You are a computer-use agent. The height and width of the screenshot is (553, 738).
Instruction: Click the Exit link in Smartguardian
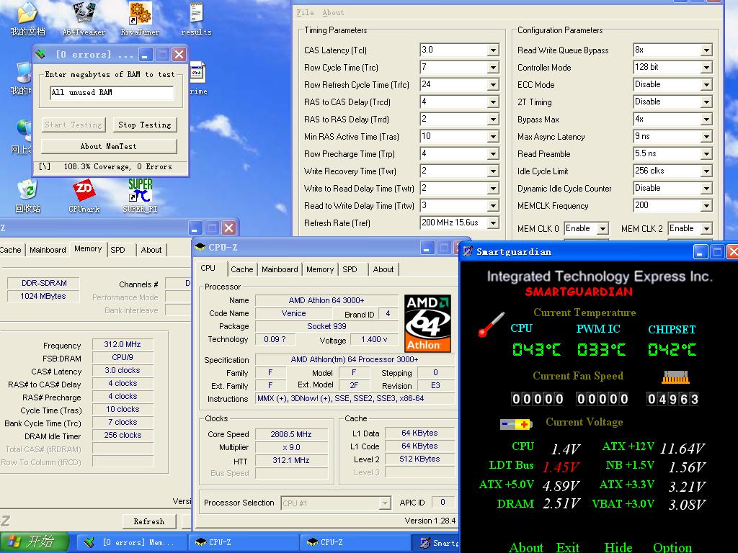click(568, 547)
